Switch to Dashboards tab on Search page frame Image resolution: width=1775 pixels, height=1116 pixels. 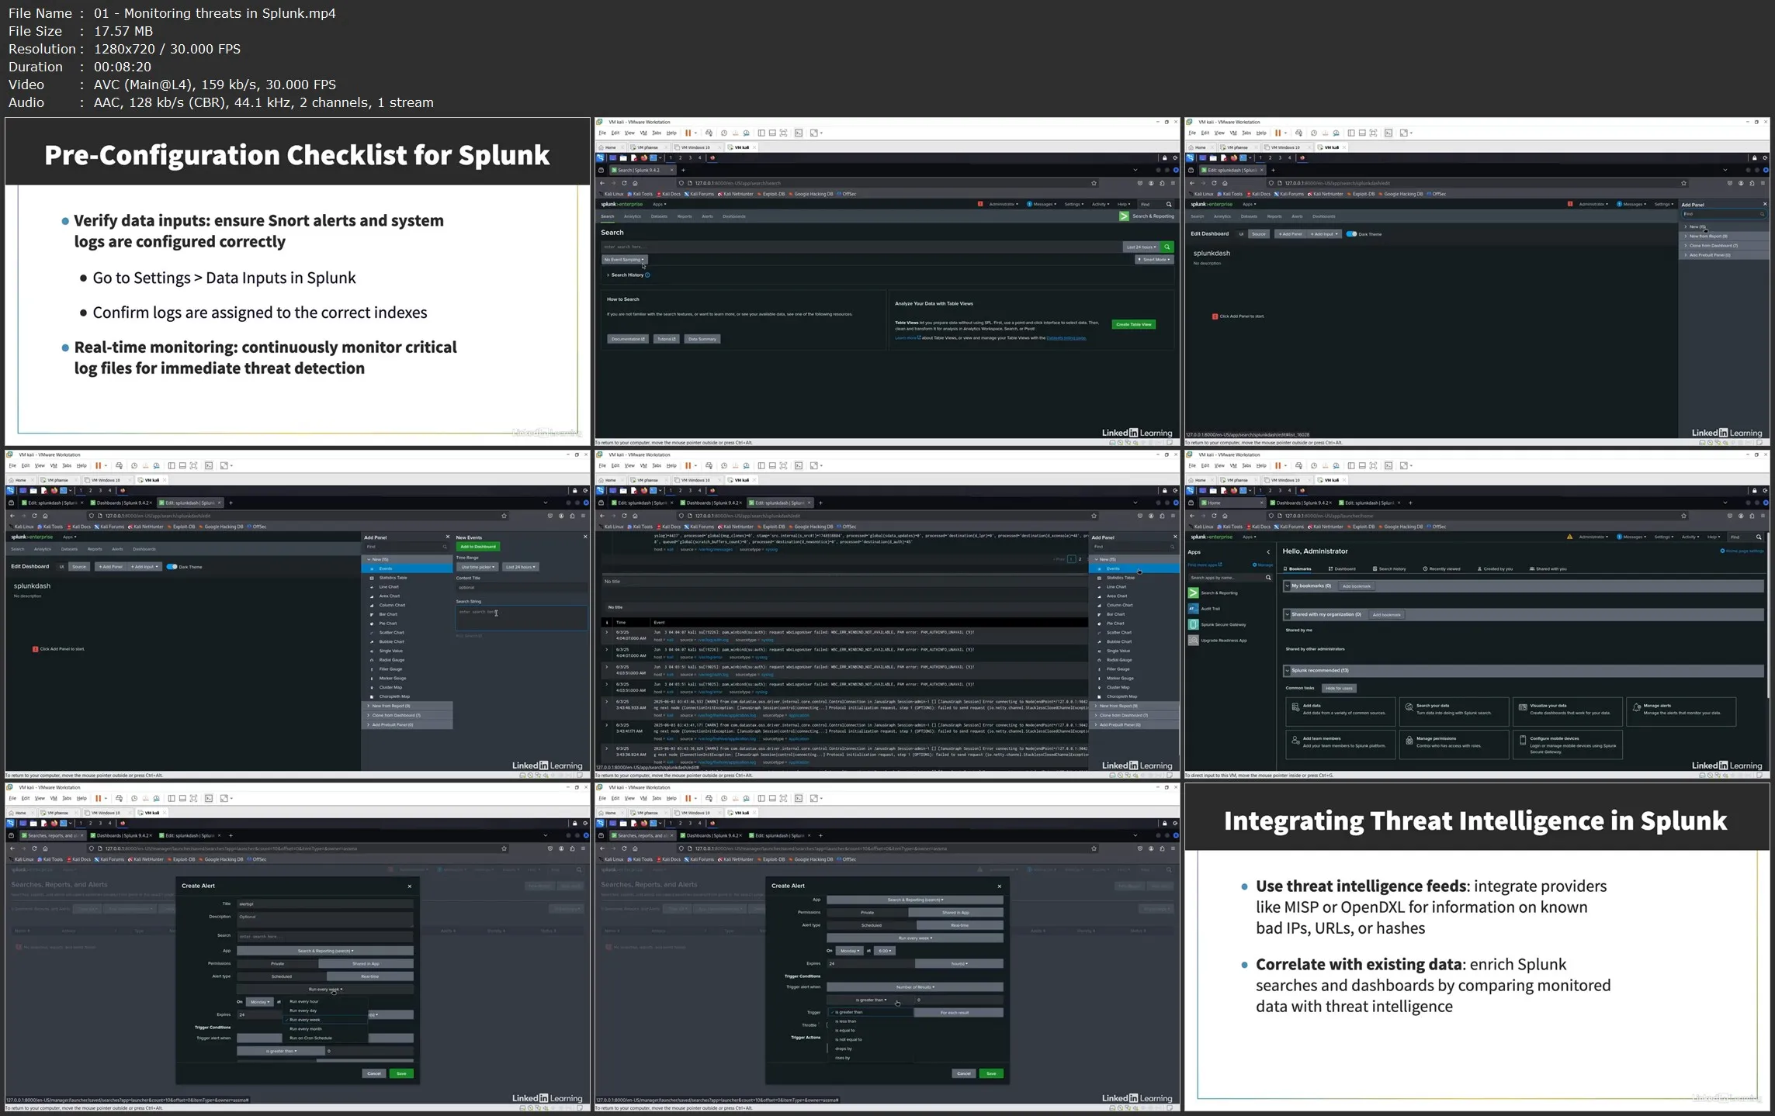point(733,216)
